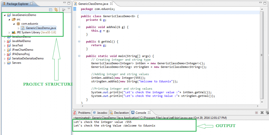Open the Javadoc tab
This screenshot has width=269, height=135.
(x=101, y=113)
